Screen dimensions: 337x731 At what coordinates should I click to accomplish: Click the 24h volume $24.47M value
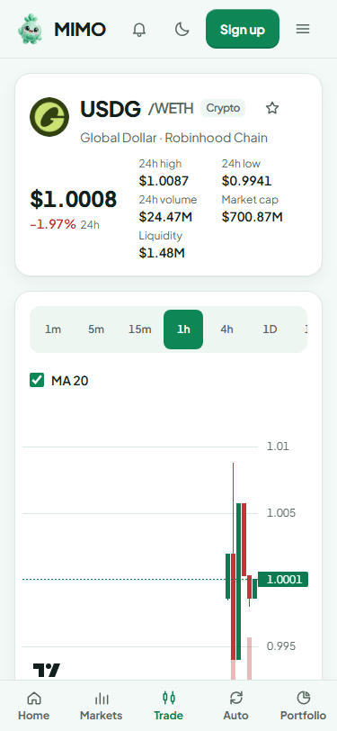click(165, 217)
